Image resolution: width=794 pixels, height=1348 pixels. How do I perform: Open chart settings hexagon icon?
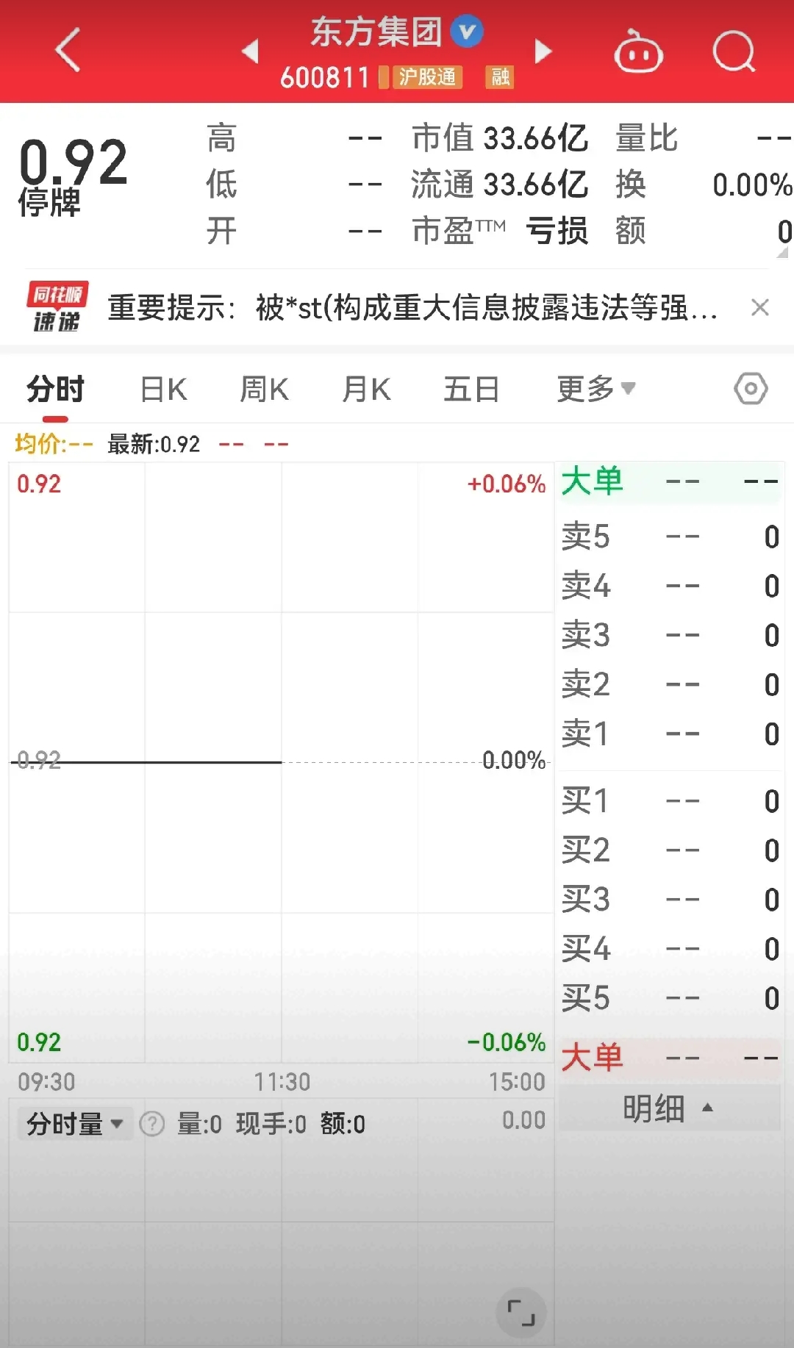click(x=751, y=388)
